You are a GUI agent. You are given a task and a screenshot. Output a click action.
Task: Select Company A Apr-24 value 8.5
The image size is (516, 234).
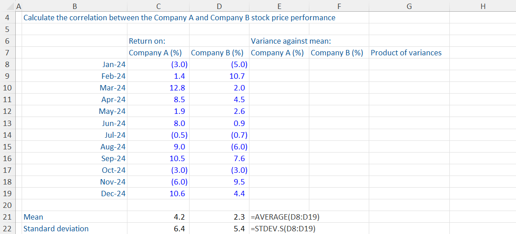[158, 100]
